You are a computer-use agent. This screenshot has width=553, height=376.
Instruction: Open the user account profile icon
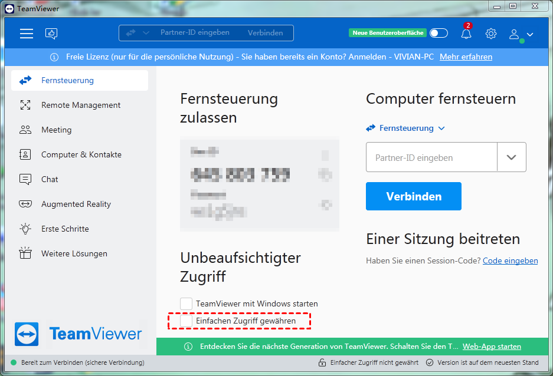coord(513,34)
